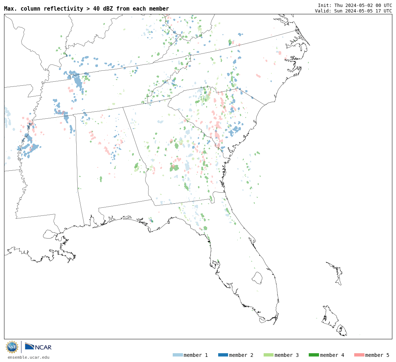This screenshot has height=362, width=396.
Task: Click the NCAR logo
Action: click(x=38, y=346)
